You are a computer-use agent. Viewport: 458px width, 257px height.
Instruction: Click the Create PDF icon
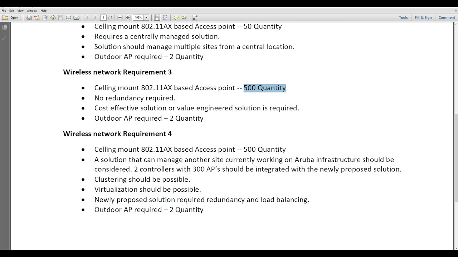[37, 17]
